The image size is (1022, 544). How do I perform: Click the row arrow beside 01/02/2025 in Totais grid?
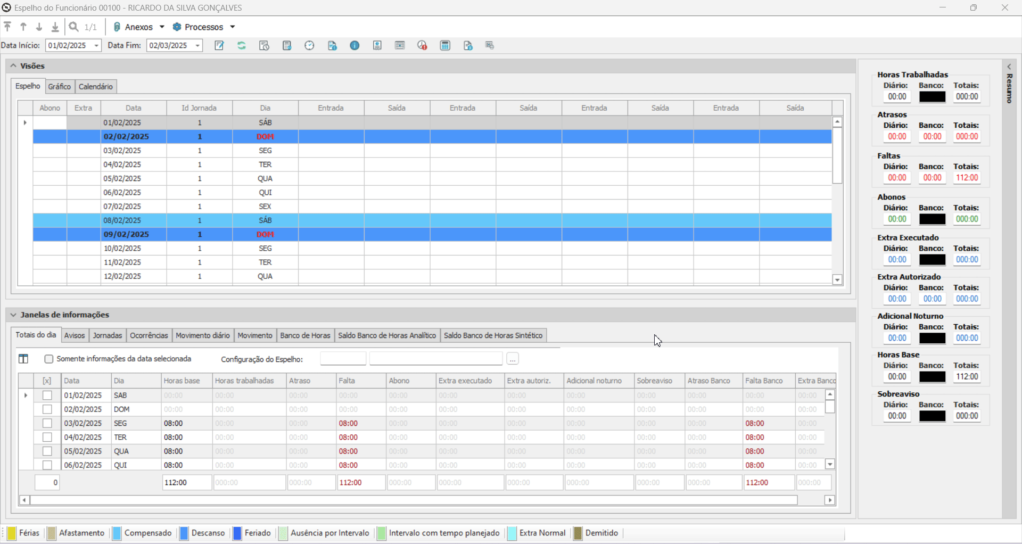click(26, 395)
